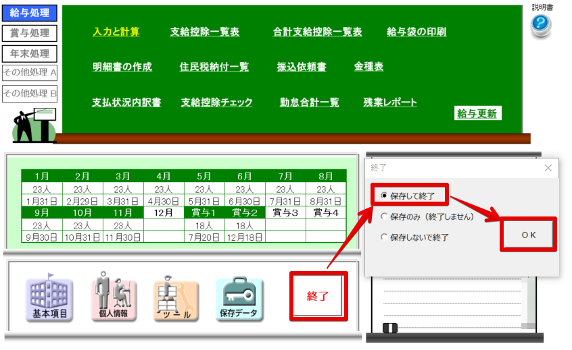Open 明細書の作成 link
572x350 pixels.
122,67
